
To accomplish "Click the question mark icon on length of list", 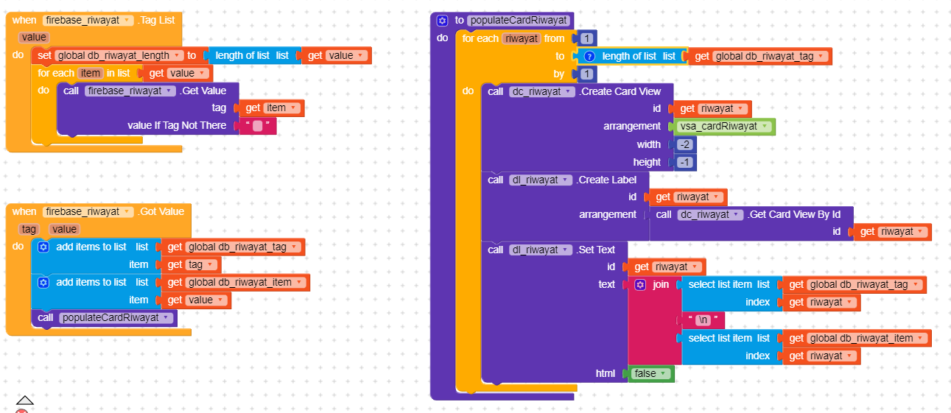I will coord(589,56).
